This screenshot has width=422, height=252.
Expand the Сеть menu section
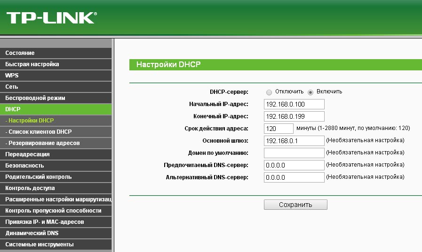click(x=12, y=87)
